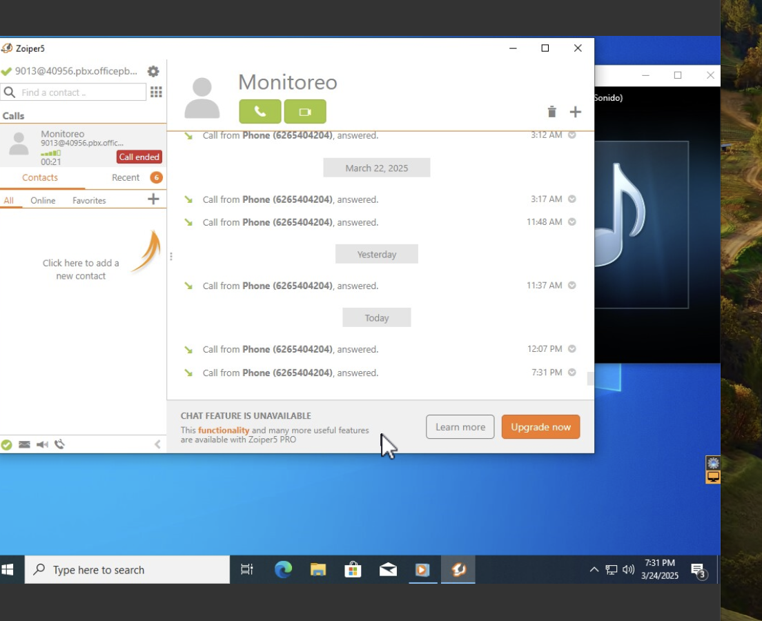Expand options for 11:37 AM call
This screenshot has width=762, height=621.
[572, 285]
